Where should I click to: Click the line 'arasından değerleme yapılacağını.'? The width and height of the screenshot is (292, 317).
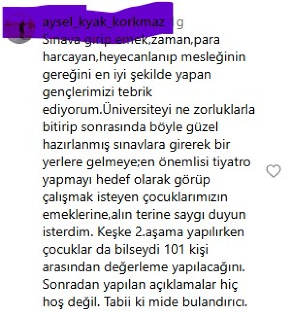pos(144,267)
